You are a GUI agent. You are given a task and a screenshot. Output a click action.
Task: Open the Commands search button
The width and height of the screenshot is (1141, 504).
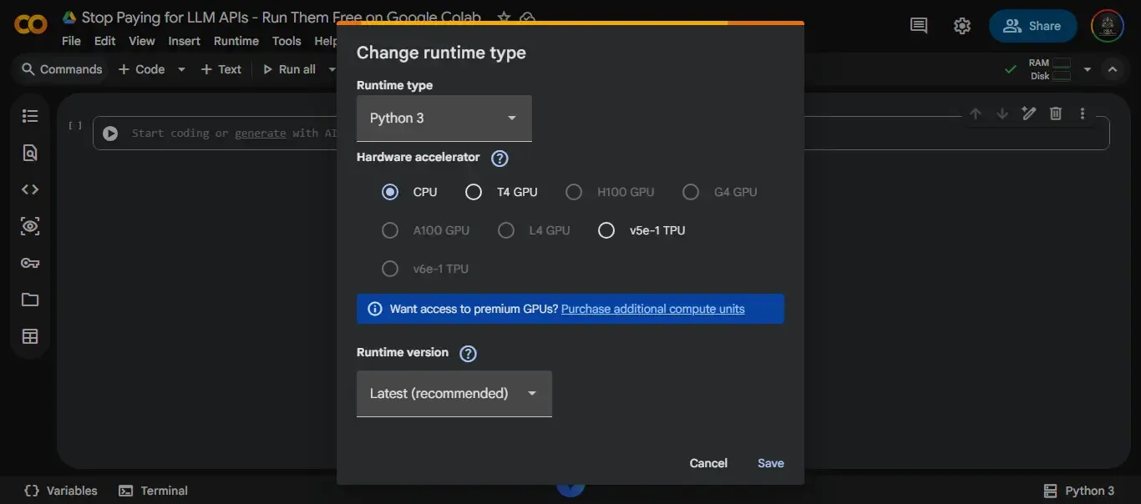point(62,69)
